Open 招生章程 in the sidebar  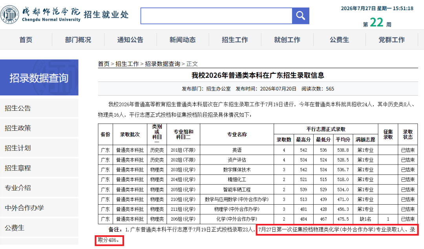click(39, 168)
